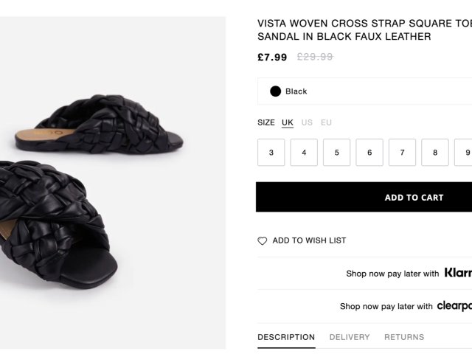Image resolution: width=472 pixels, height=354 pixels.
Task: Switch size chart to US
Action: coord(307,122)
